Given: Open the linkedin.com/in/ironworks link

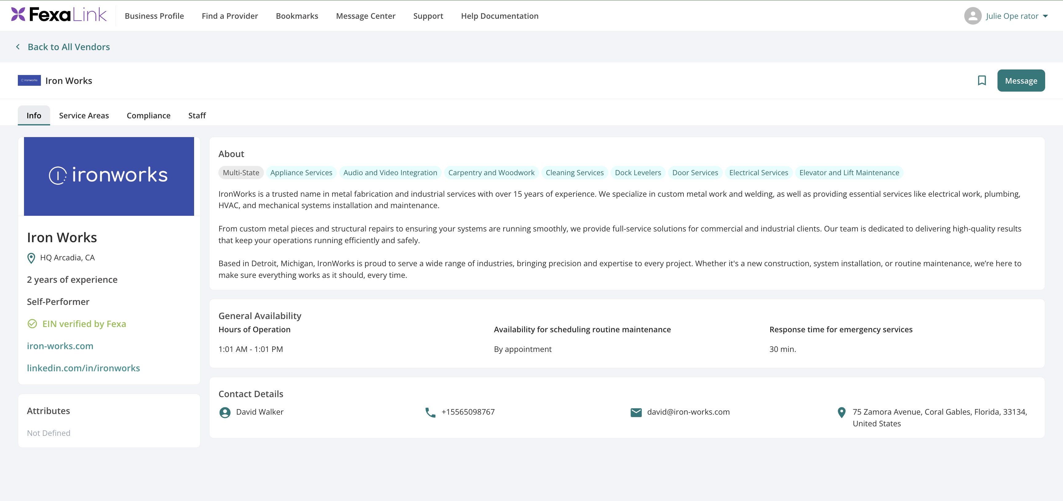Looking at the screenshot, I should click(x=83, y=368).
